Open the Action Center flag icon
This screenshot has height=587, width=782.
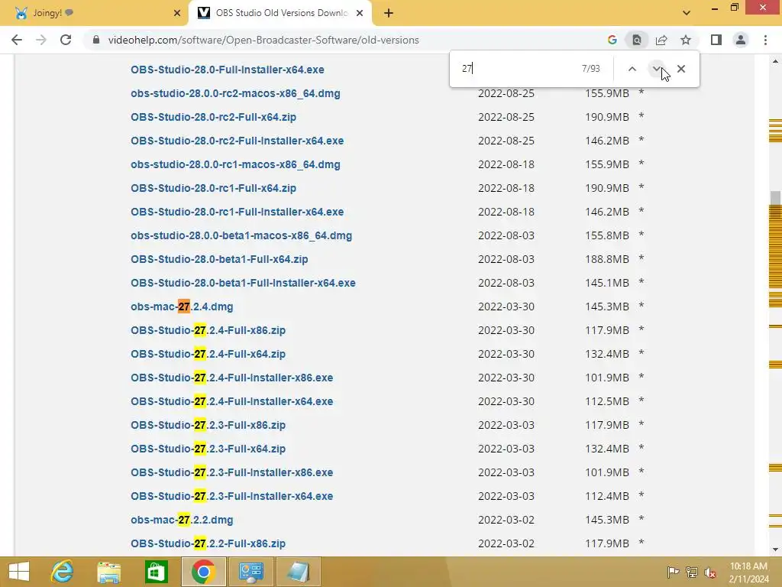(x=673, y=572)
